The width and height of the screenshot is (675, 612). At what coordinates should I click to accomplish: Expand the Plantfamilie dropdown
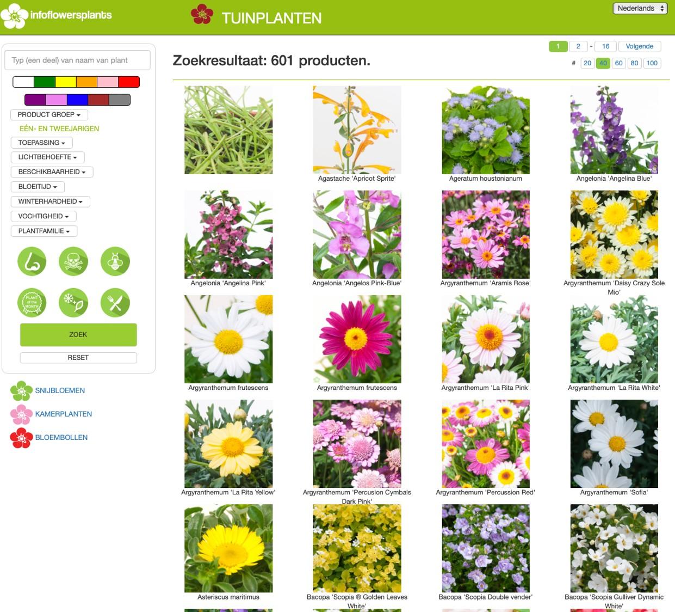tap(44, 231)
